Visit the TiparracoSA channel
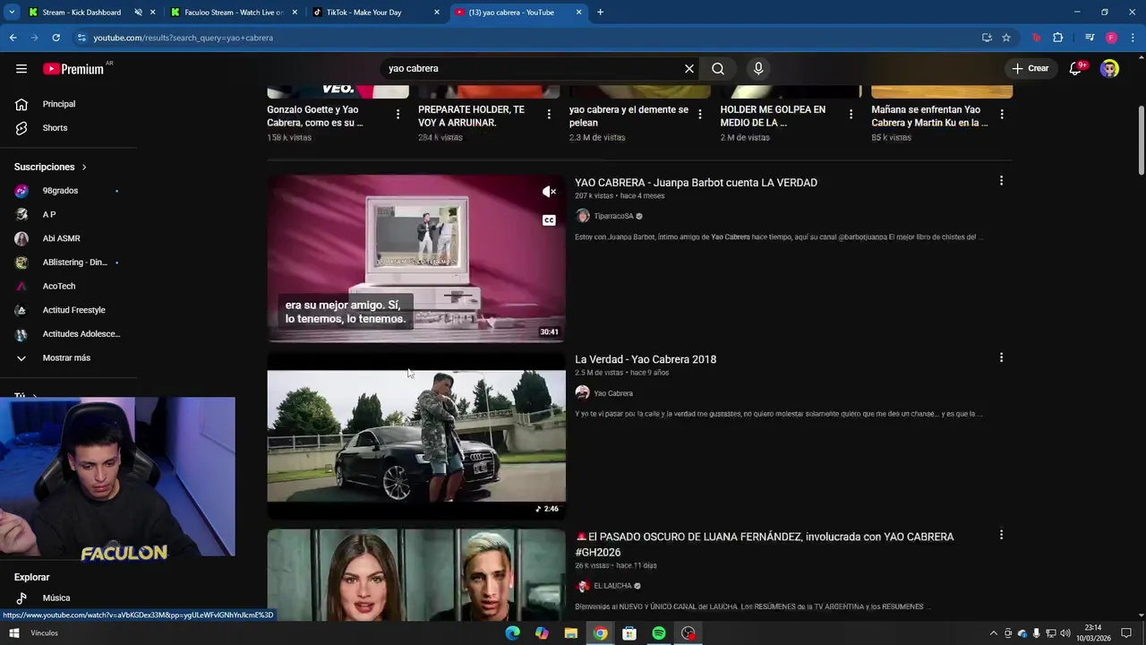The image size is (1146, 645). (613, 216)
